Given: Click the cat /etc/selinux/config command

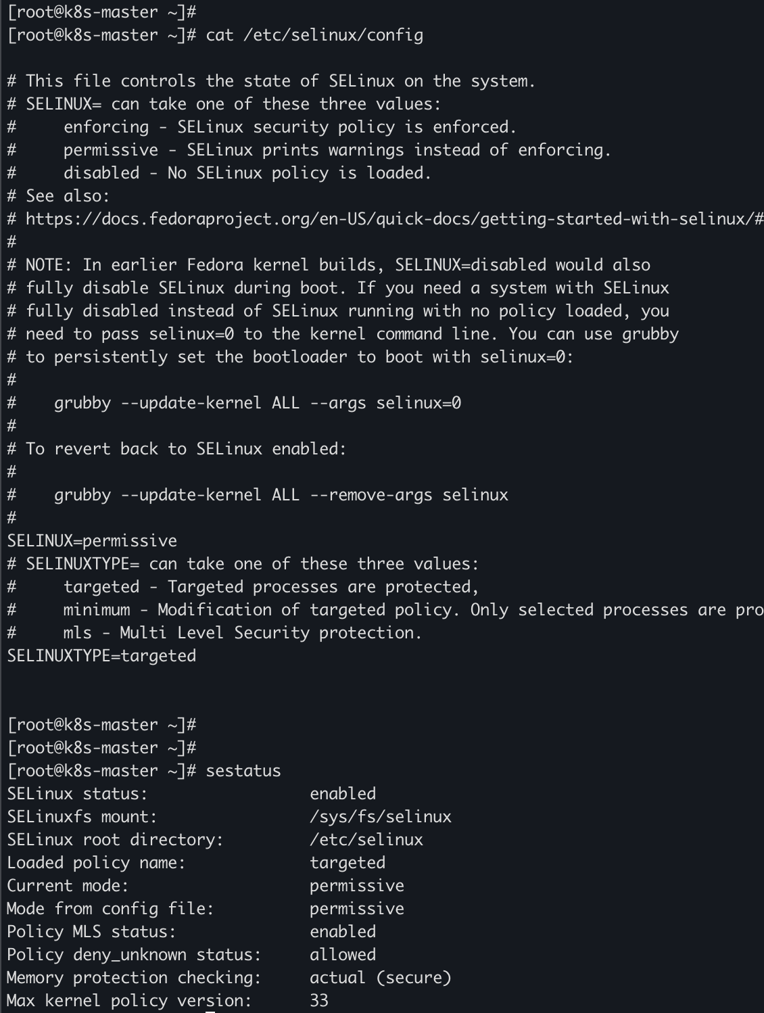Looking at the screenshot, I should coord(314,35).
